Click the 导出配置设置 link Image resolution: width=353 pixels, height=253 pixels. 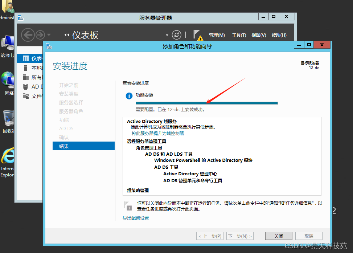click(136, 218)
